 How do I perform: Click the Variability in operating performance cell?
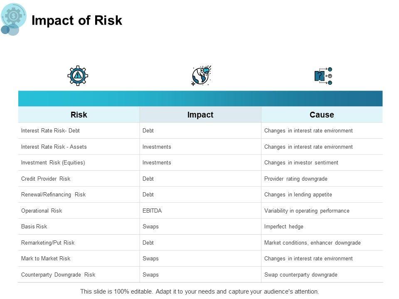coord(307,211)
